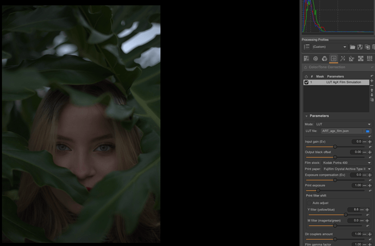Add a new correction region with plus icon

coord(372,81)
